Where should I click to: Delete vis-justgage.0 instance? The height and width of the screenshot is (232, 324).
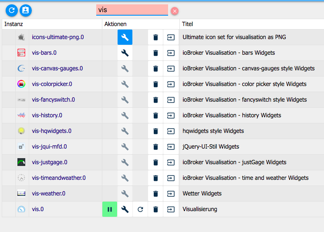[155, 162]
